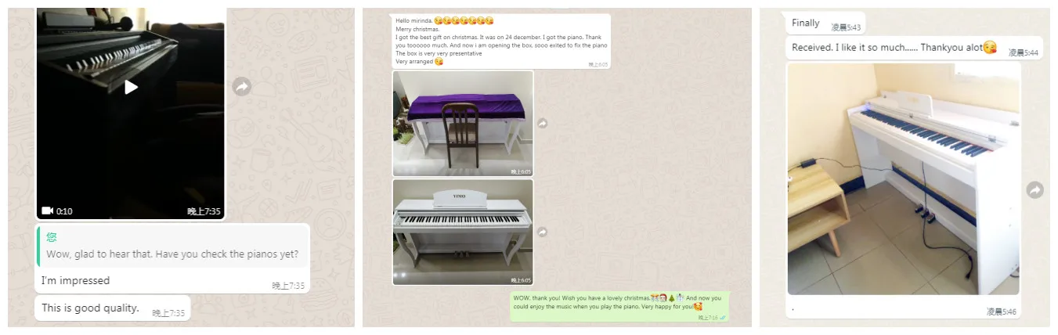Open white piano photo in yellow room
The width and height of the screenshot is (1058, 335).
pyautogui.click(x=904, y=179)
